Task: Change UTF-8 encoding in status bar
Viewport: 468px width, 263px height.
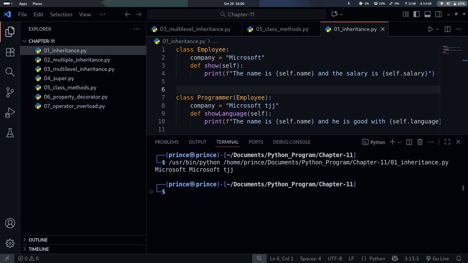Action: point(335,258)
